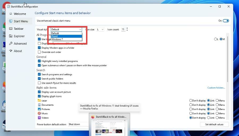Increase the Icon count value
The height and width of the screenshot is (136, 239).
127,28
